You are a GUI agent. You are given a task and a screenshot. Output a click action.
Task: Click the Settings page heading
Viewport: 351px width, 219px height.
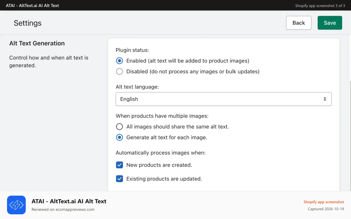(x=27, y=23)
